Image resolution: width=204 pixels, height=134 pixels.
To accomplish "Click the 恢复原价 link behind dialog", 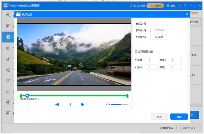I will click(x=194, y=13).
